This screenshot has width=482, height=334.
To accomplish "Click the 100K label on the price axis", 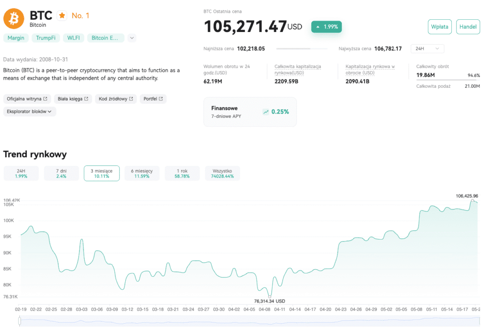I will point(8,220).
